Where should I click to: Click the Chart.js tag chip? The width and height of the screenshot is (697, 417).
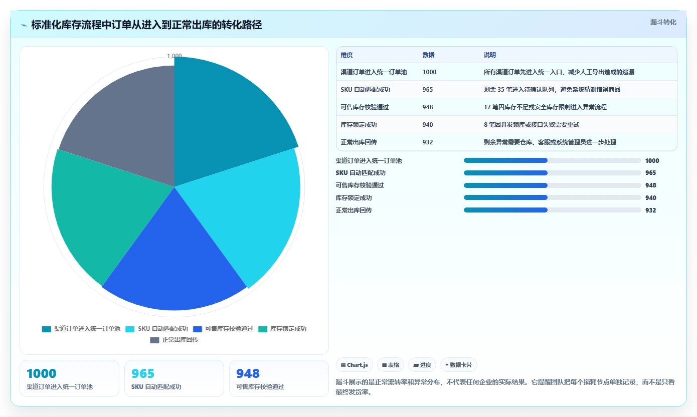click(x=355, y=365)
